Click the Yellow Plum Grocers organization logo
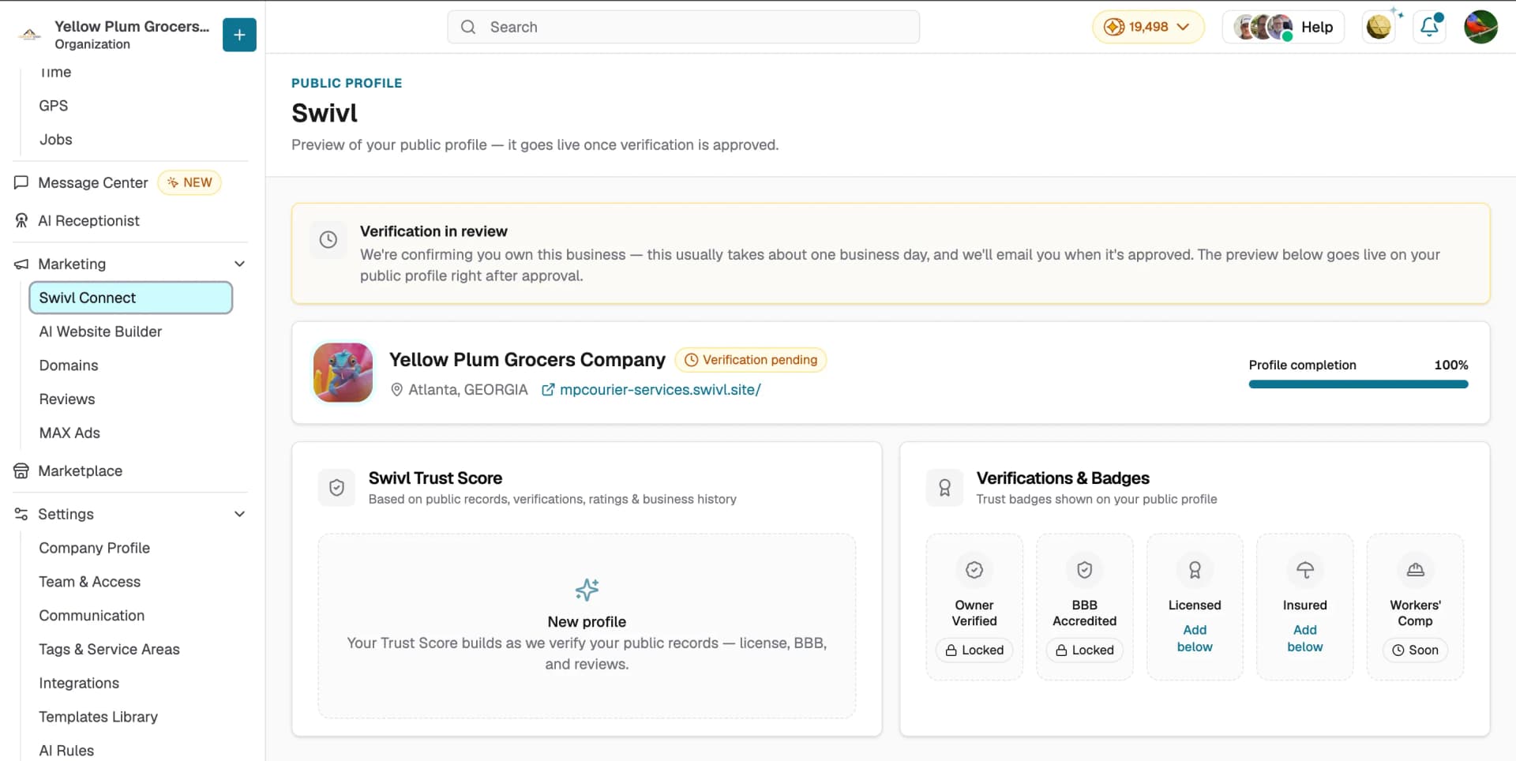Screen dimensions: 1516x761 point(29,34)
